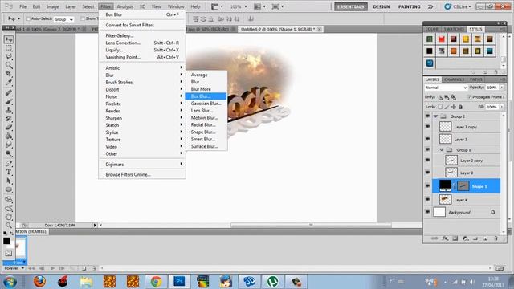Open the Opacity slider arrow

(x=502, y=88)
